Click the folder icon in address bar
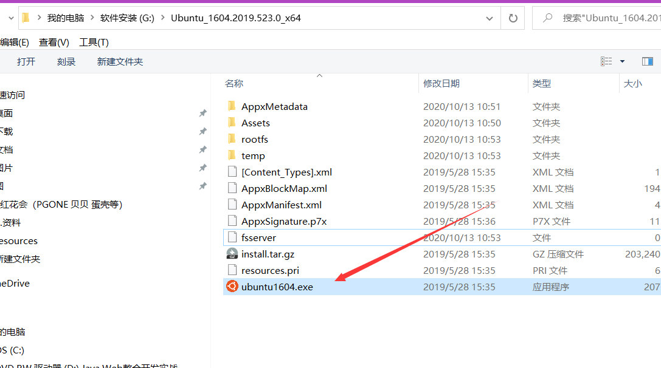The height and width of the screenshot is (368, 661). point(26,18)
